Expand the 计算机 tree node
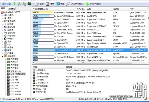 2,15
